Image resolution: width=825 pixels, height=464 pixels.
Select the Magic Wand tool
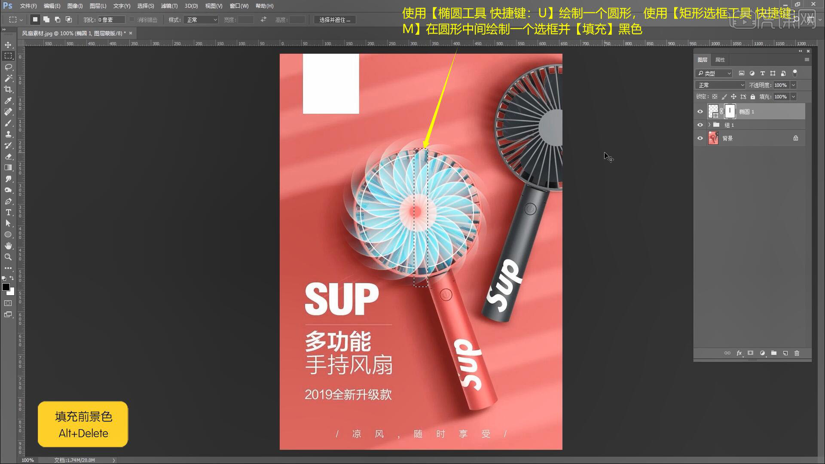click(8, 78)
